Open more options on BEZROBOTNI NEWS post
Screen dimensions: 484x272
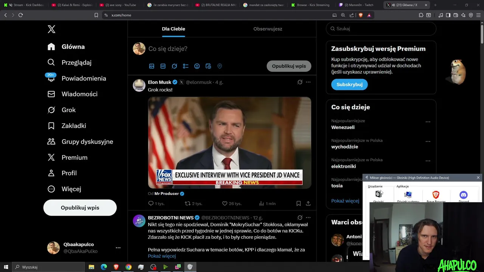coord(308,218)
